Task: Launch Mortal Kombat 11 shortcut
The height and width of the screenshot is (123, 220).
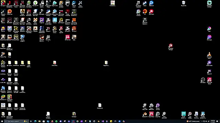Action: (x=22, y=13)
